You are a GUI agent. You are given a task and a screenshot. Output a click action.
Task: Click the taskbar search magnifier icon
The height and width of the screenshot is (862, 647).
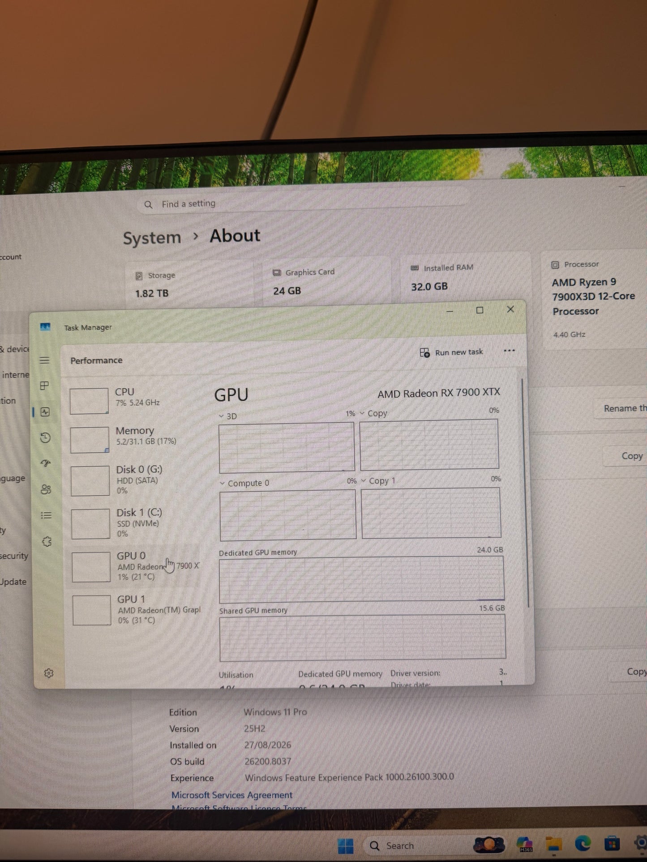[x=375, y=845]
